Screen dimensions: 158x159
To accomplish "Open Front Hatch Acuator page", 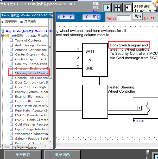I will 32,106.
